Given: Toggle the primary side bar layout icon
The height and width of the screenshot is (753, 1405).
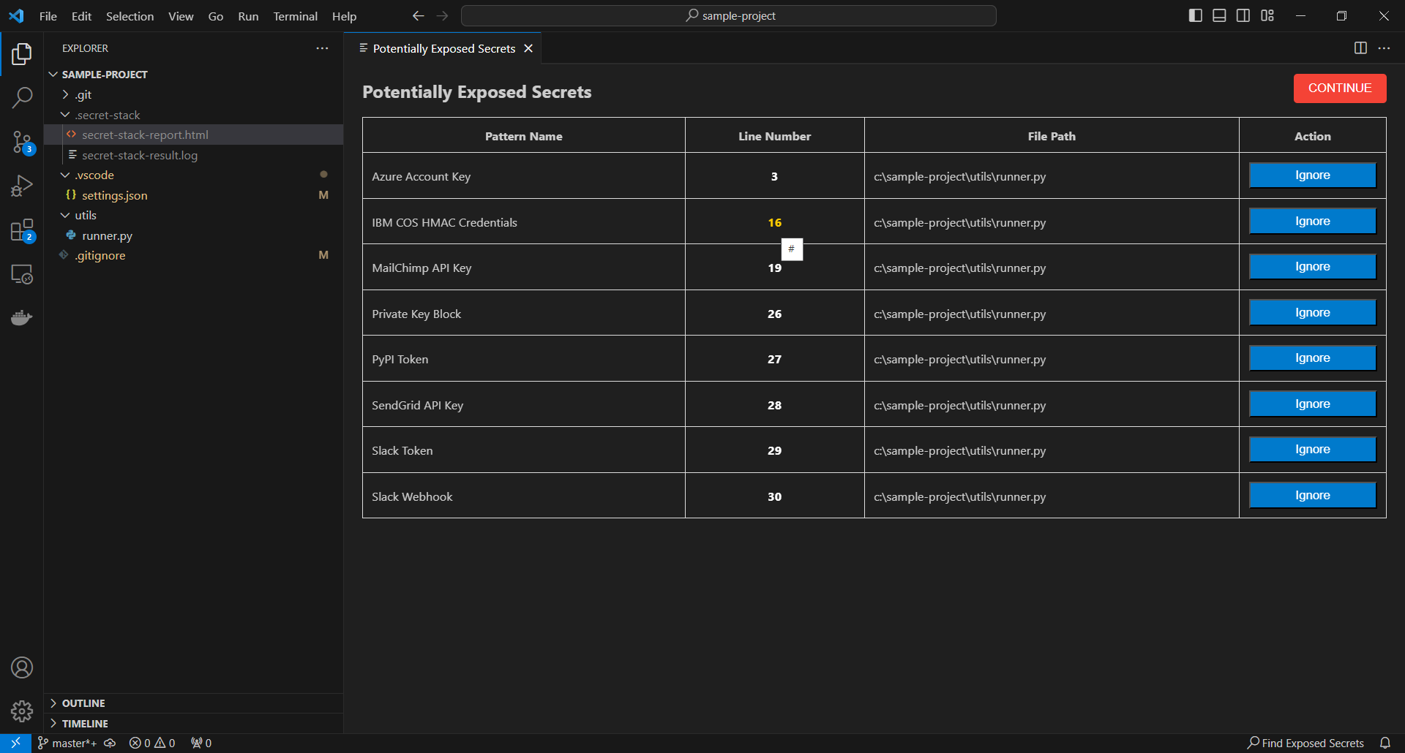Looking at the screenshot, I should click(x=1196, y=15).
